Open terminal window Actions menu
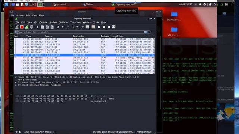 coord(20,16)
